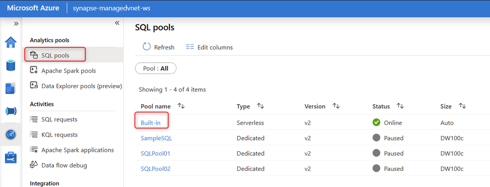This screenshot has height=187, width=490.
Task: Open the SampleSQL pool link
Action: pos(156,138)
